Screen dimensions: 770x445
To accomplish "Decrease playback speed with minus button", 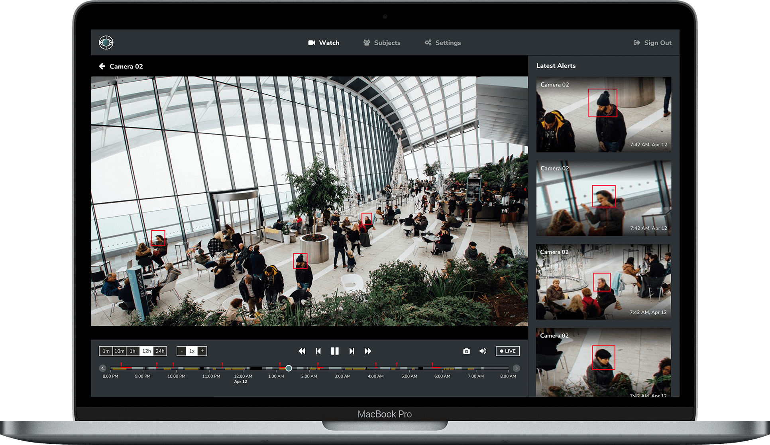I will [182, 351].
